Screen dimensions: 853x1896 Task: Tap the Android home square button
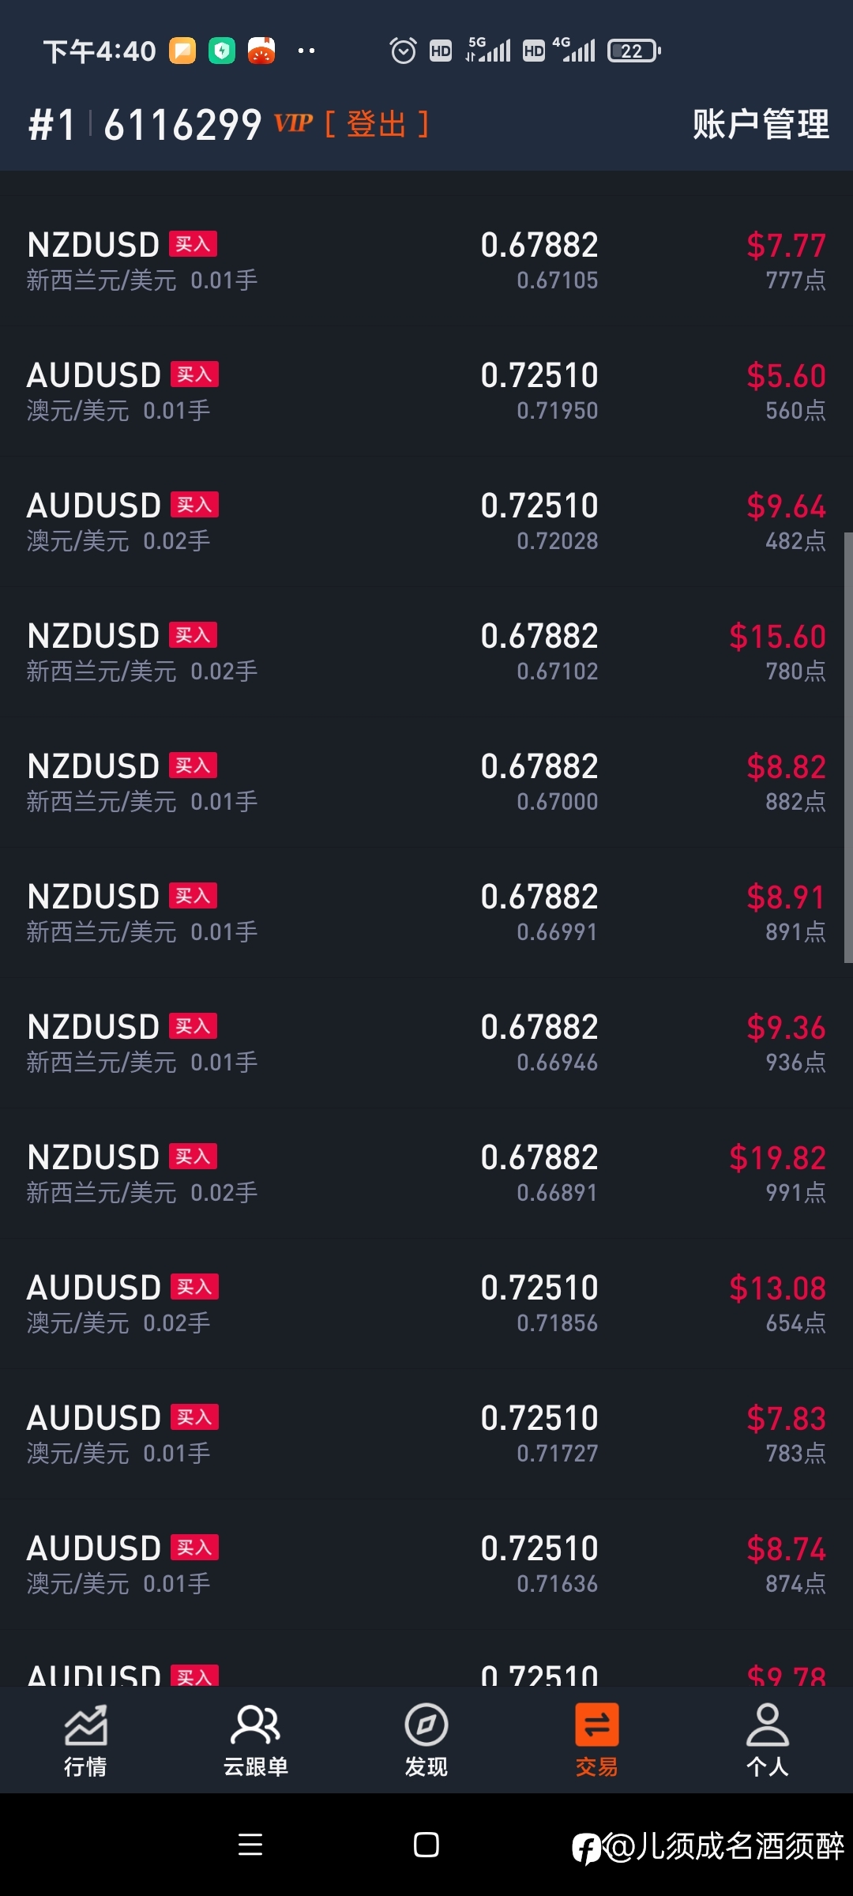tap(426, 1845)
